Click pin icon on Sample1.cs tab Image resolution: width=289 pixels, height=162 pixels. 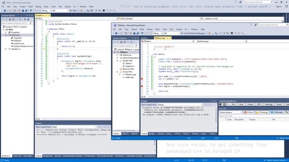coord(47,15)
